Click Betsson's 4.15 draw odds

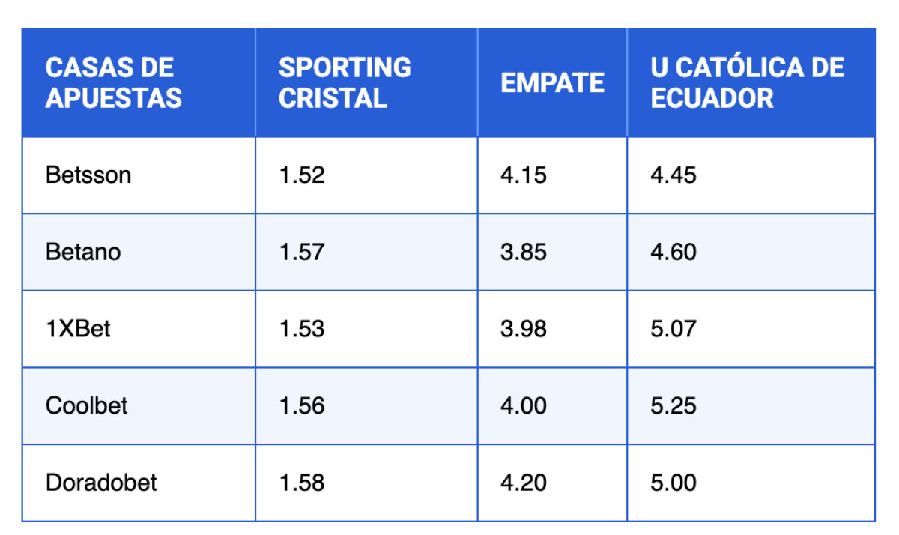click(x=524, y=175)
